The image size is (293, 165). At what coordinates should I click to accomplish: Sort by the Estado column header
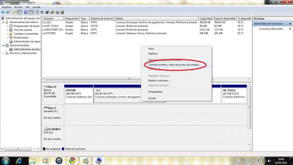coord(156,18)
